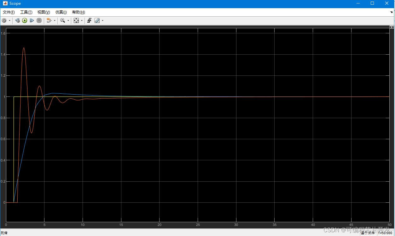Click the 基于采样 status bar entry

368,233
